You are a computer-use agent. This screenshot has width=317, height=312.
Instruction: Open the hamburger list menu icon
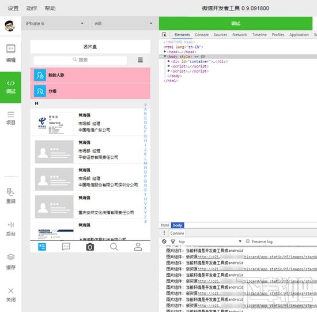pyautogui.click(x=140, y=60)
